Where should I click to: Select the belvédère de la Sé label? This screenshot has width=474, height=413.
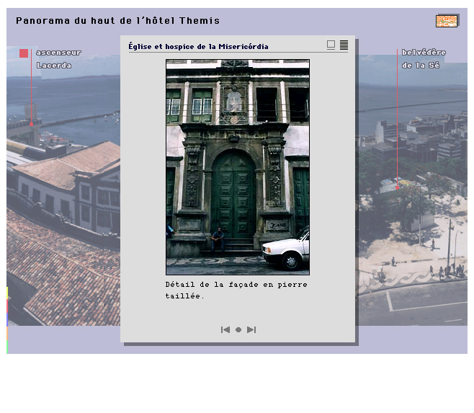[424, 58]
